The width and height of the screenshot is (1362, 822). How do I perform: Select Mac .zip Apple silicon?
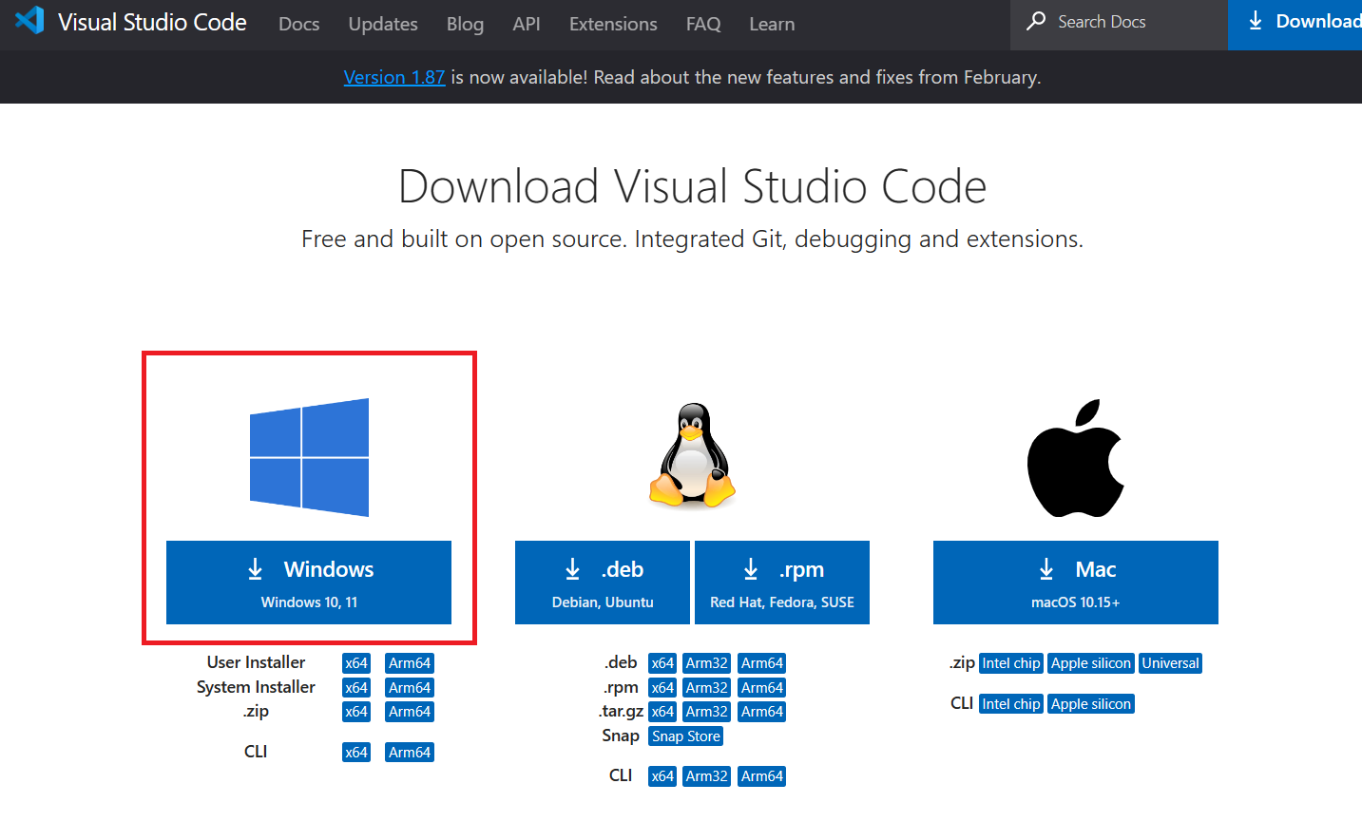point(1091,663)
